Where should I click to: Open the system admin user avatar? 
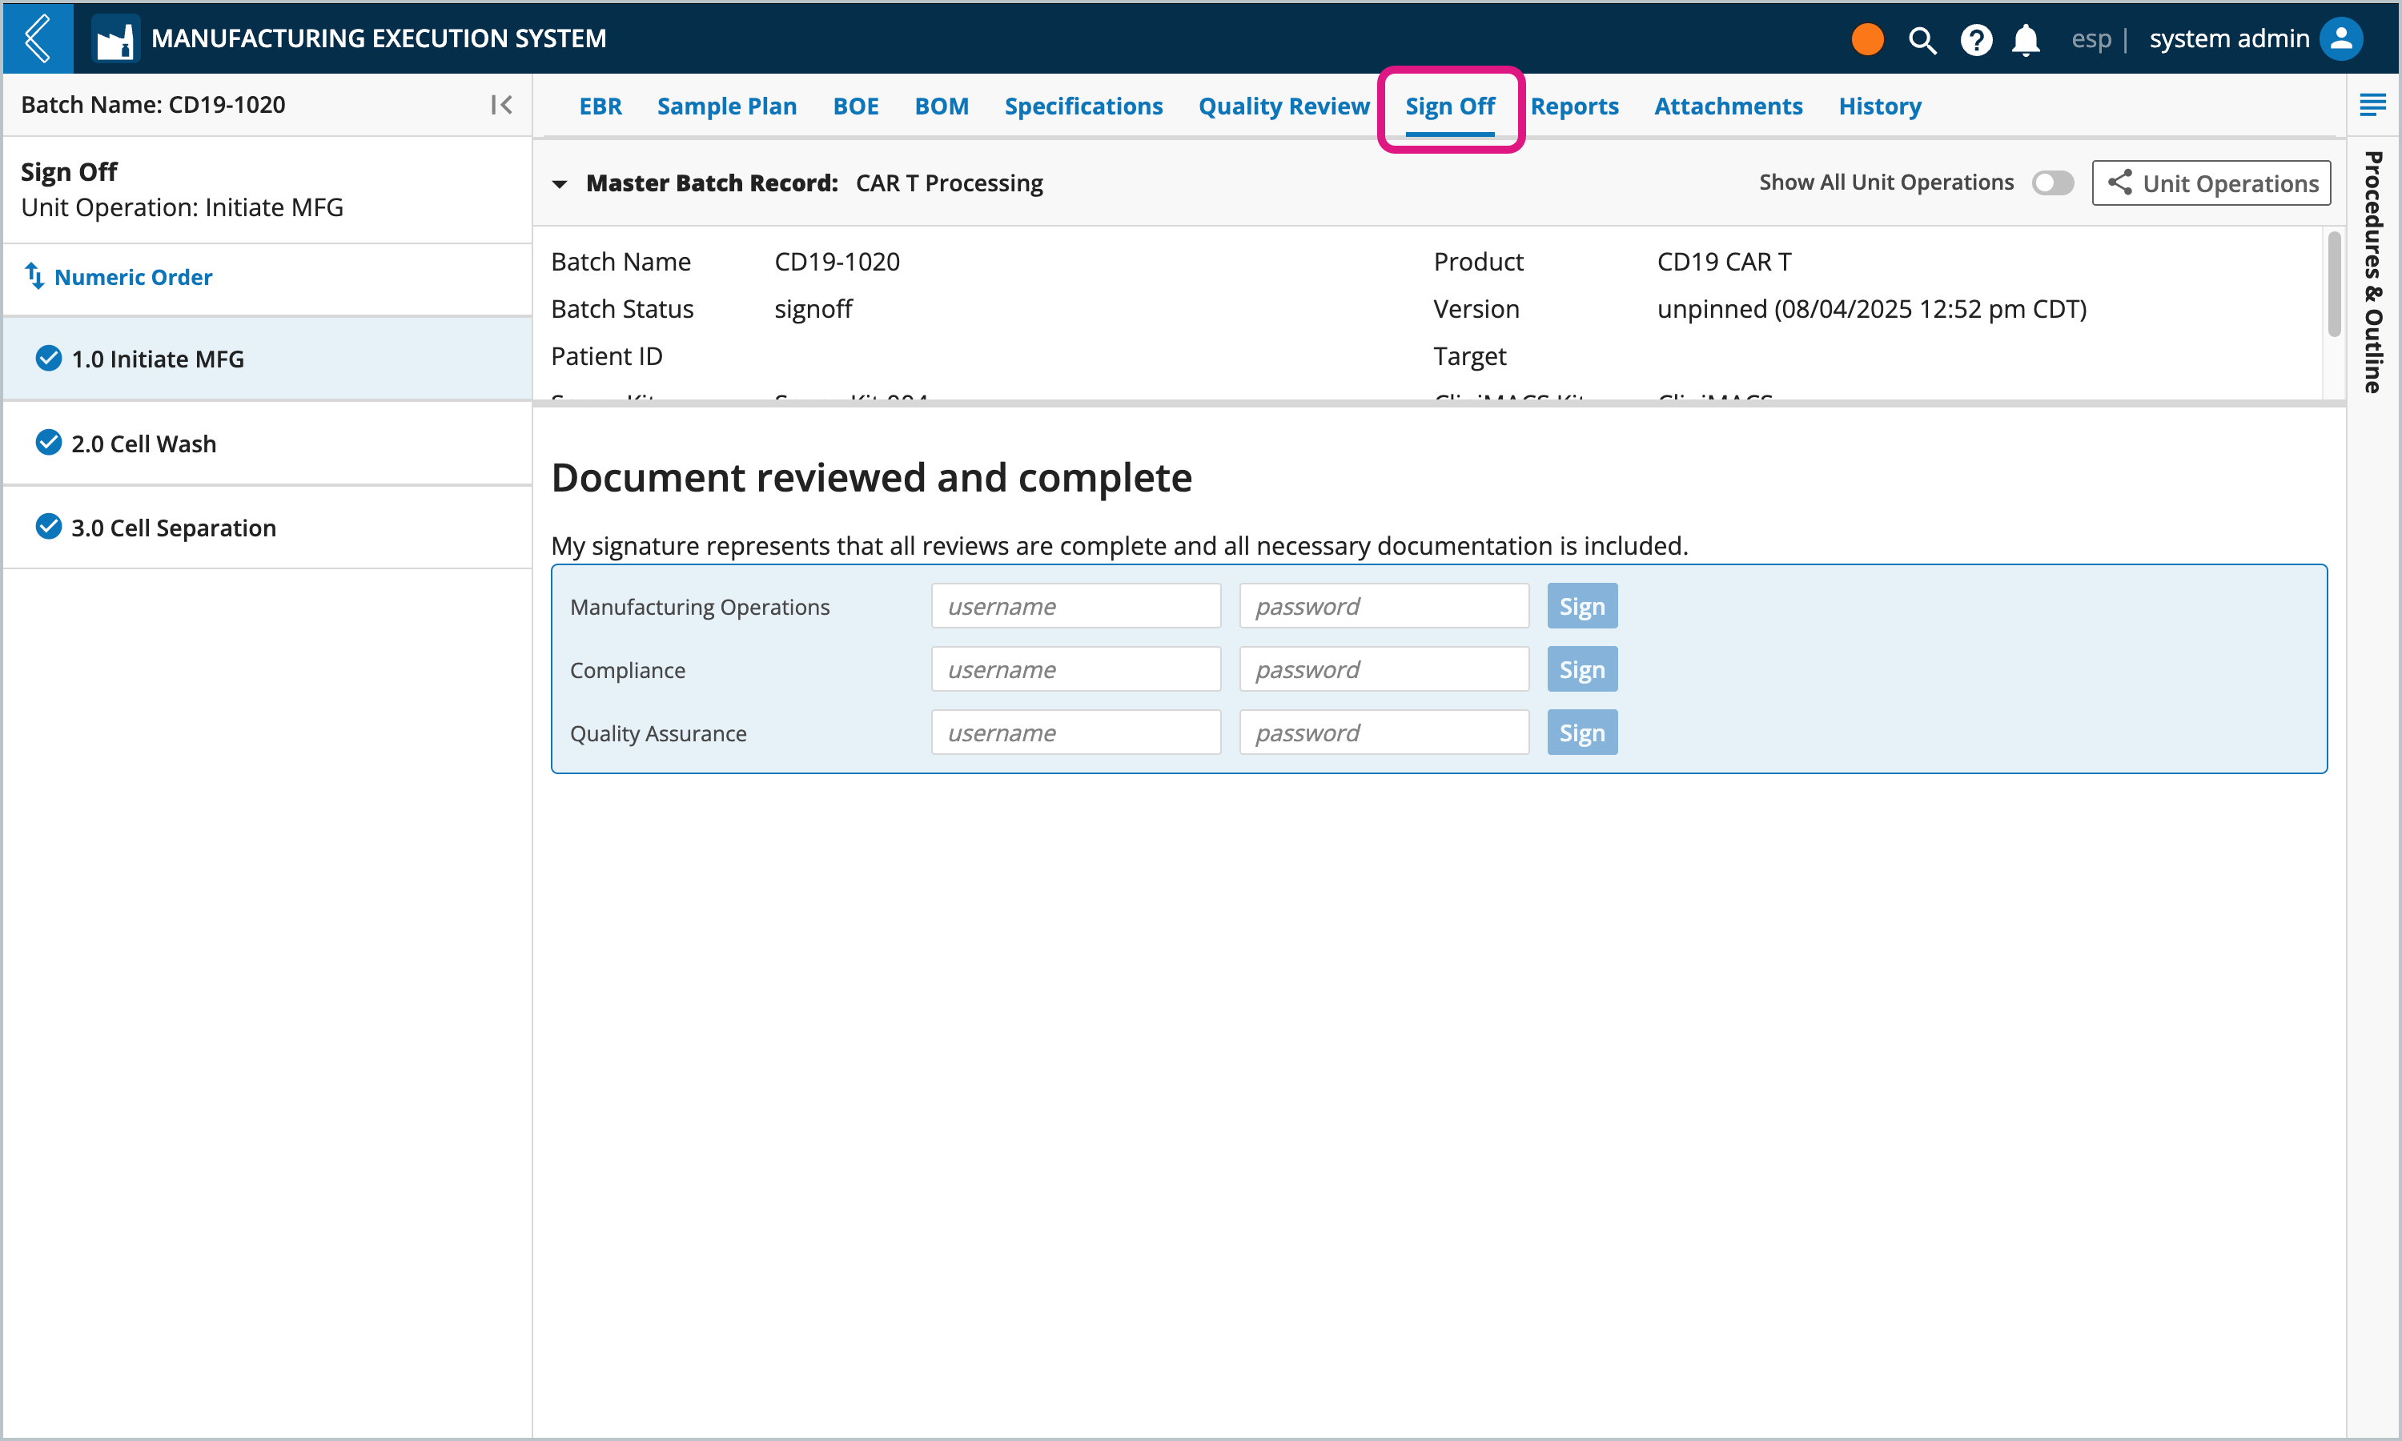(2341, 39)
